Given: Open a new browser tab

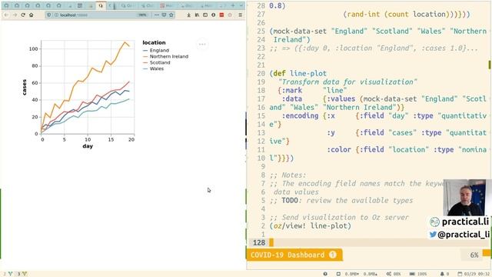Looking at the screenshot, I should [233, 5].
